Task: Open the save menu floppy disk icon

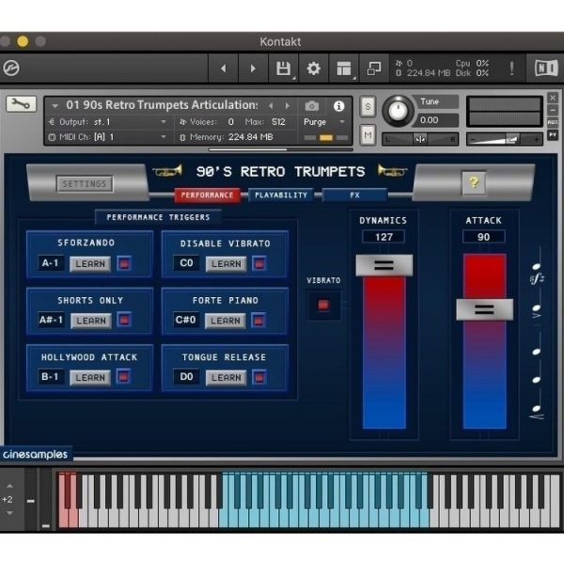Action: point(284,69)
